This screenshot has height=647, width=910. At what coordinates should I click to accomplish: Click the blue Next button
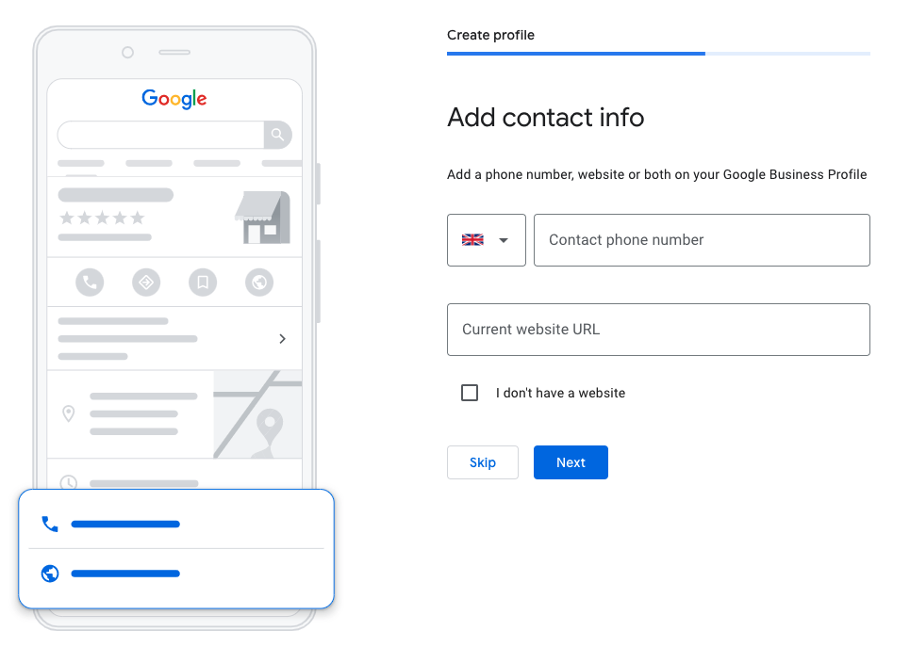(x=571, y=462)
